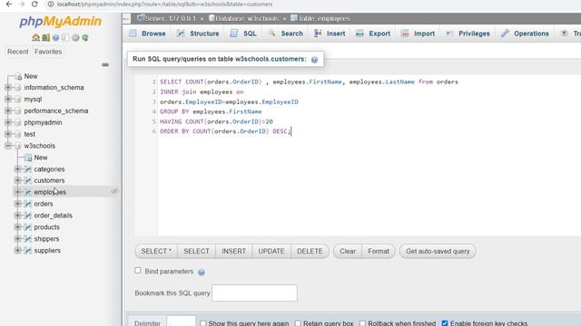Collapse the w3schools database node
Image resolution: width=581 pixels, height=326 pixels.
(x=8, y=146)
